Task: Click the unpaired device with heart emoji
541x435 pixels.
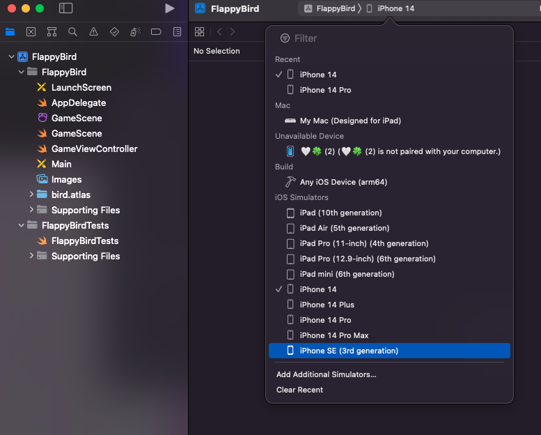Action: [389, 151]
